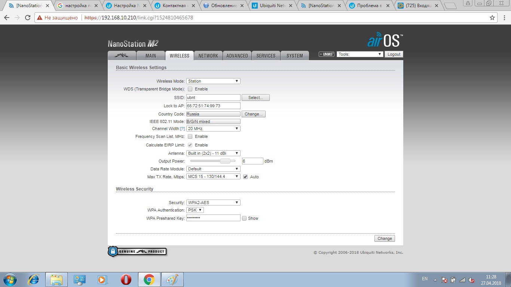Open Windows Explorer from taskbar
Viewport: 511px width, 287px height.
coord(56,280)
